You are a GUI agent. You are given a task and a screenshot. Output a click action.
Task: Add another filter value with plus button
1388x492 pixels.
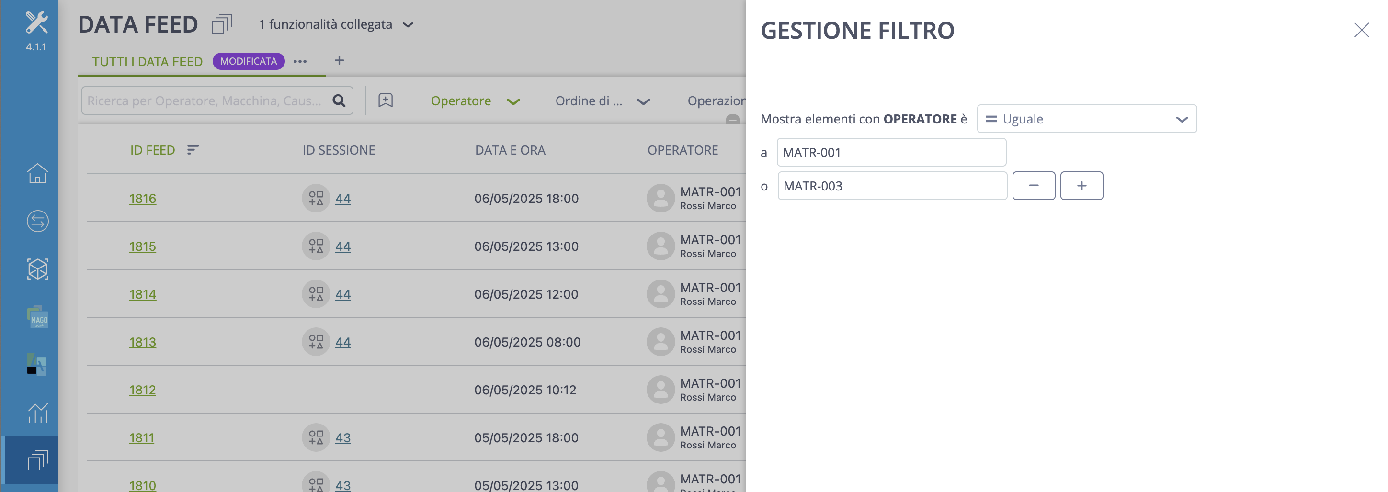[1081, 186]
